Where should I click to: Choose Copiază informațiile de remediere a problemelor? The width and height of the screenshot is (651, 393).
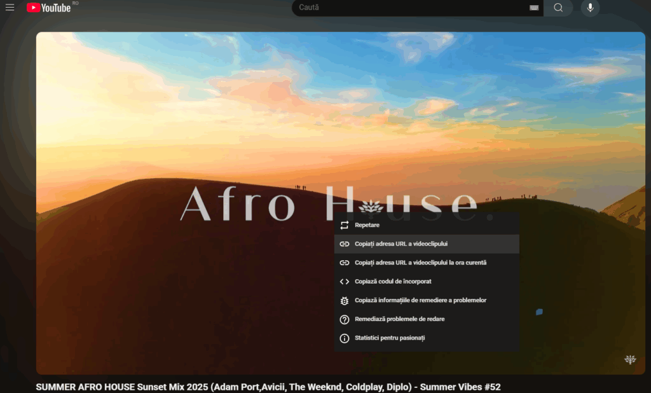[x=420, y=300]
